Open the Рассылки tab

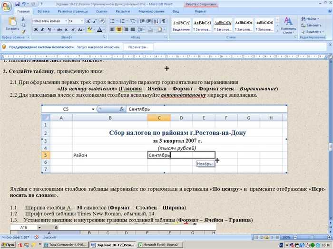tap(123, 11)
